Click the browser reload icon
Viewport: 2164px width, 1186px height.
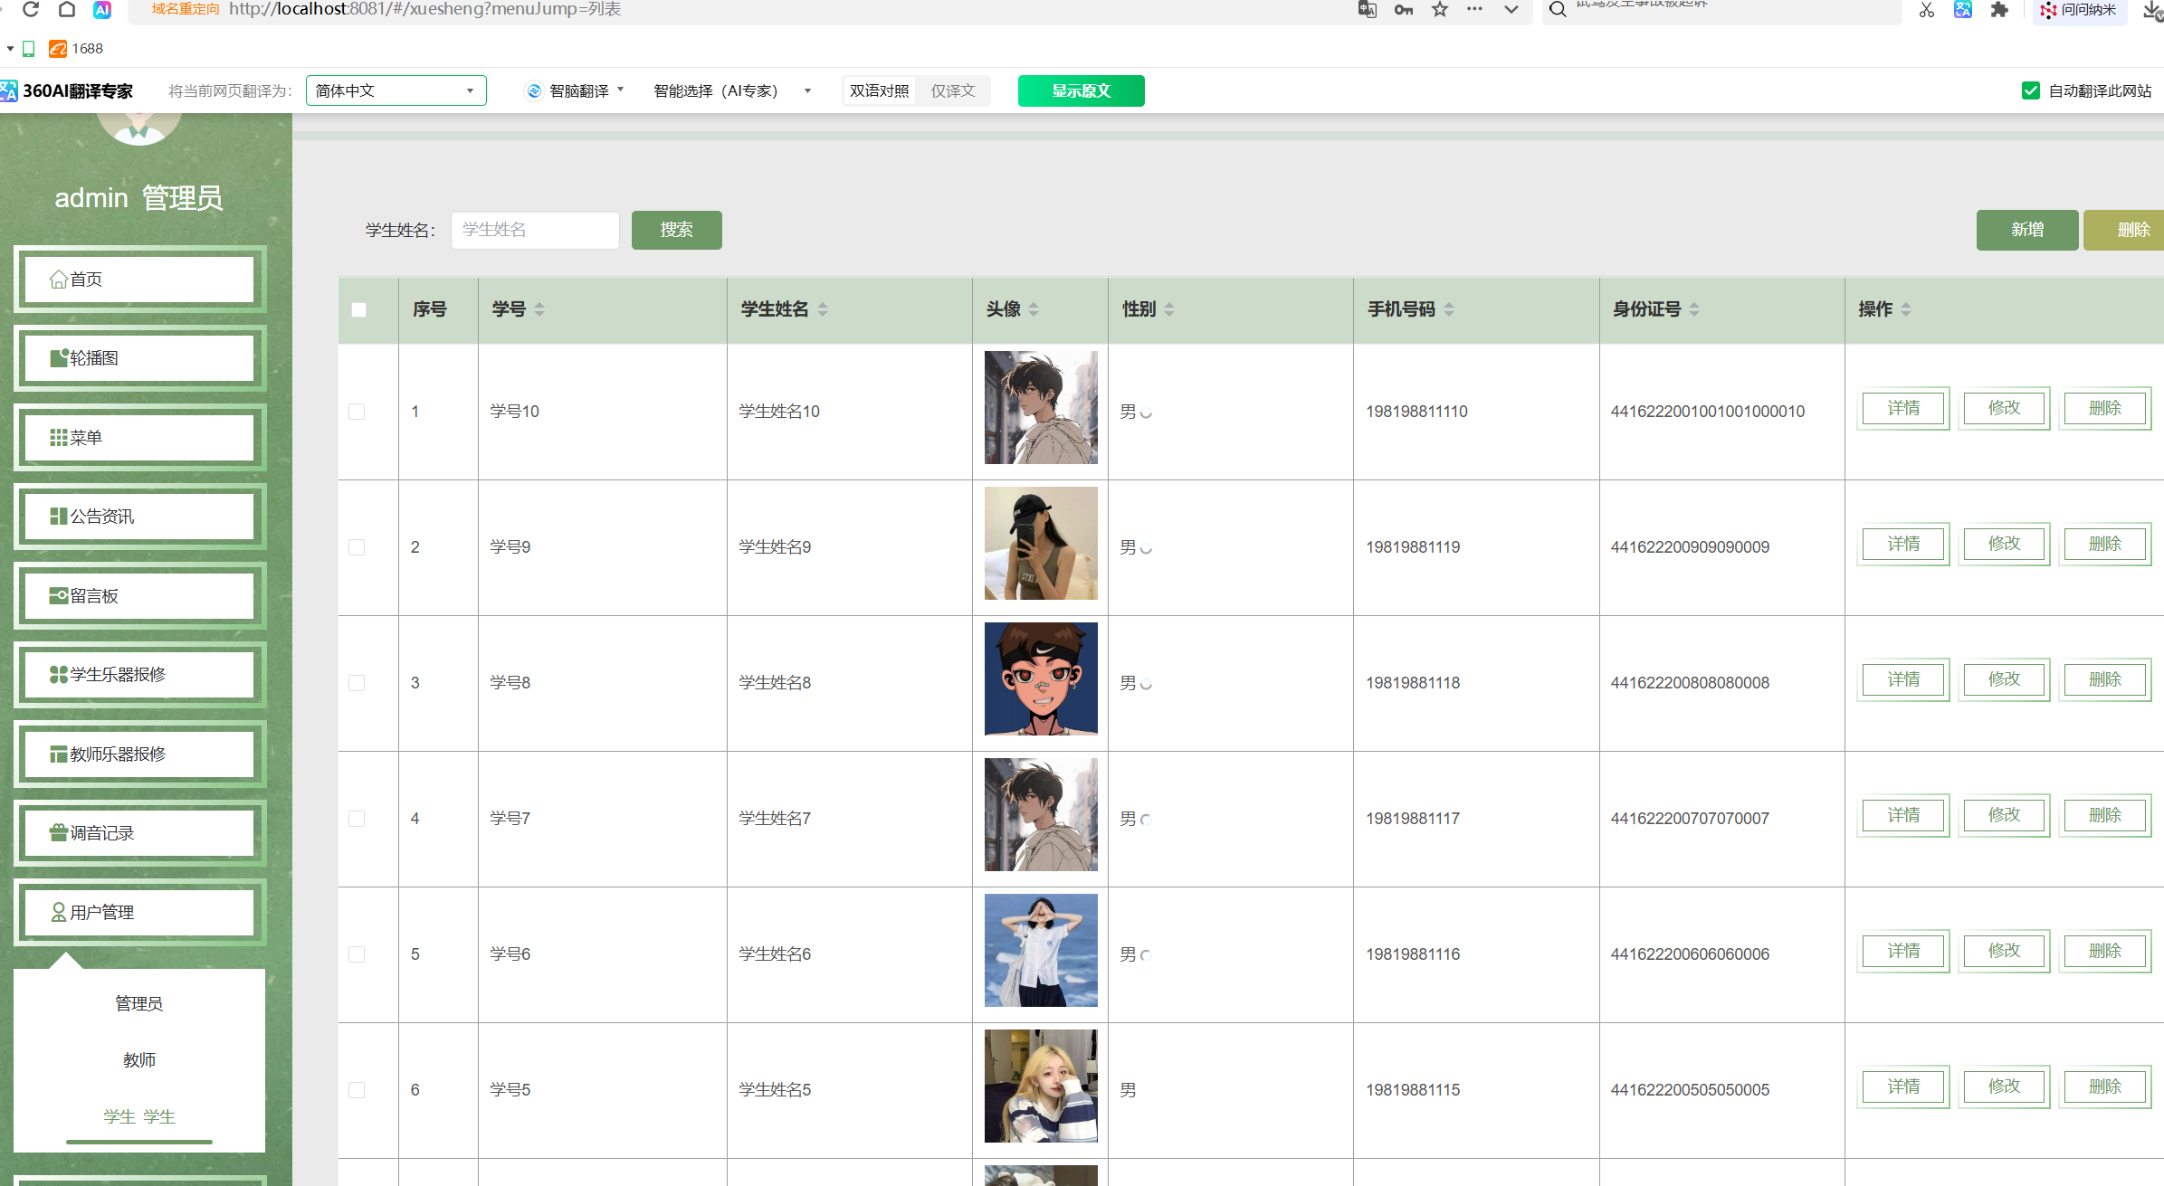(x=31, y=9)
